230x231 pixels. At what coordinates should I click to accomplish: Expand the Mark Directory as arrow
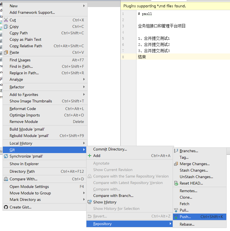pos(84,199)
